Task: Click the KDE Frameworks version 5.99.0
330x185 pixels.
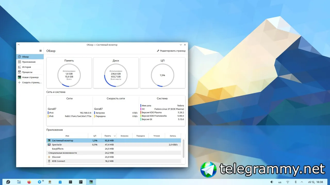Action: click(181, 116)
